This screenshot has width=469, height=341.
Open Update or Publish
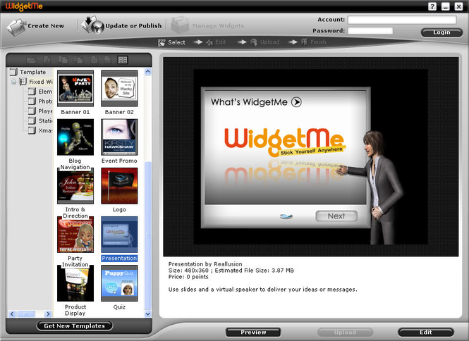(x=122, y=25)
